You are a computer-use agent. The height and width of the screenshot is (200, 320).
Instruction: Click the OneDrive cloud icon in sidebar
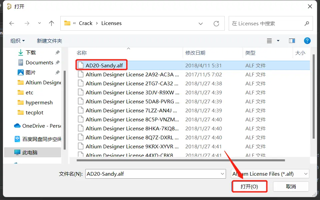[x=17, y=126]
